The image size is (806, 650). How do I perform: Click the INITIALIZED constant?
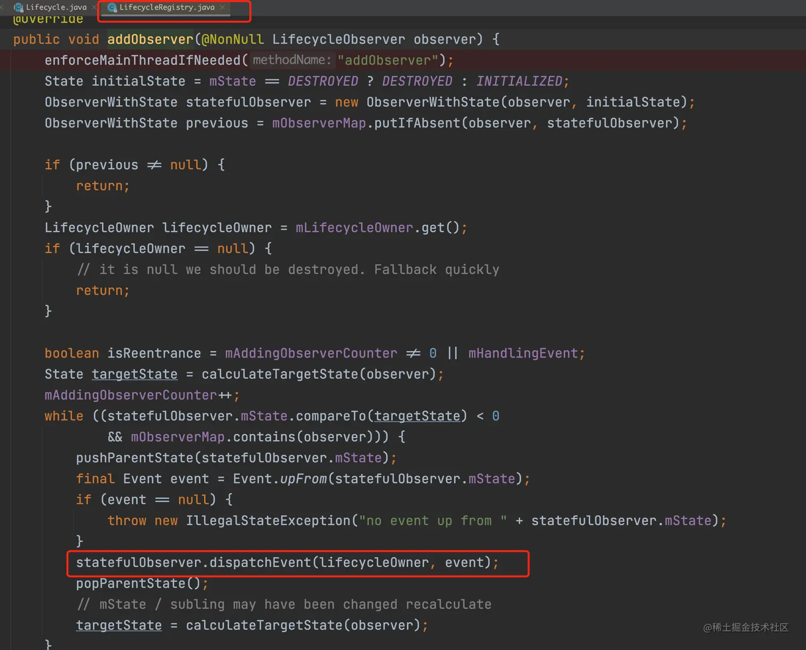(x=519, y=81)
